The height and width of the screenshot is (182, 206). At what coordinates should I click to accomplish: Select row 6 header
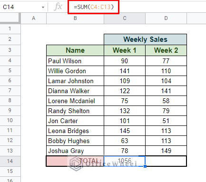tap(10, 81)
